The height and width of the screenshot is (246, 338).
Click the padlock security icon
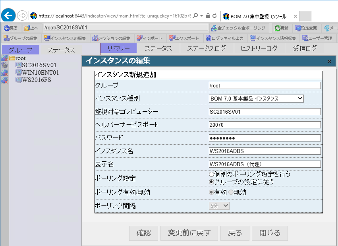coord(208,15)
